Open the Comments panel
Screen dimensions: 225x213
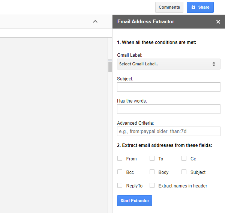169,7
